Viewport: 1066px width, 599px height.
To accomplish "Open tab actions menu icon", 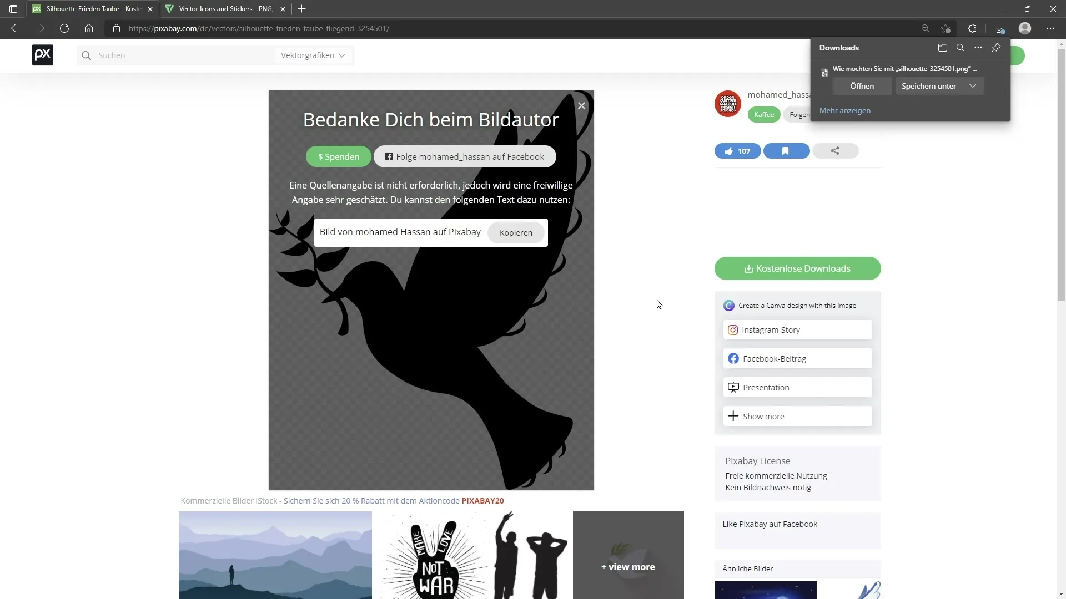I will tap(13, 9).
